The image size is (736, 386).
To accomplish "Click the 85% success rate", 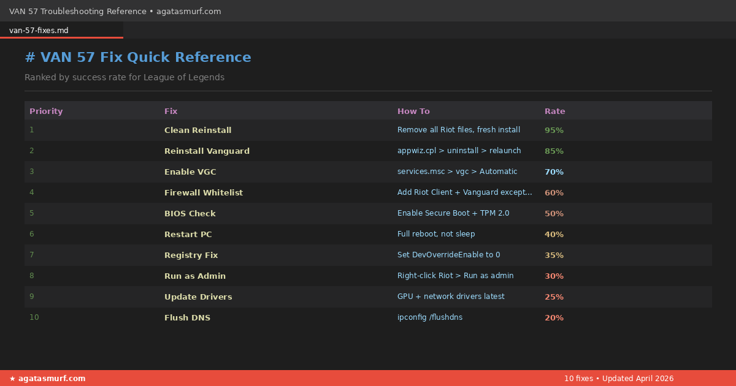I will coord(554,151).
